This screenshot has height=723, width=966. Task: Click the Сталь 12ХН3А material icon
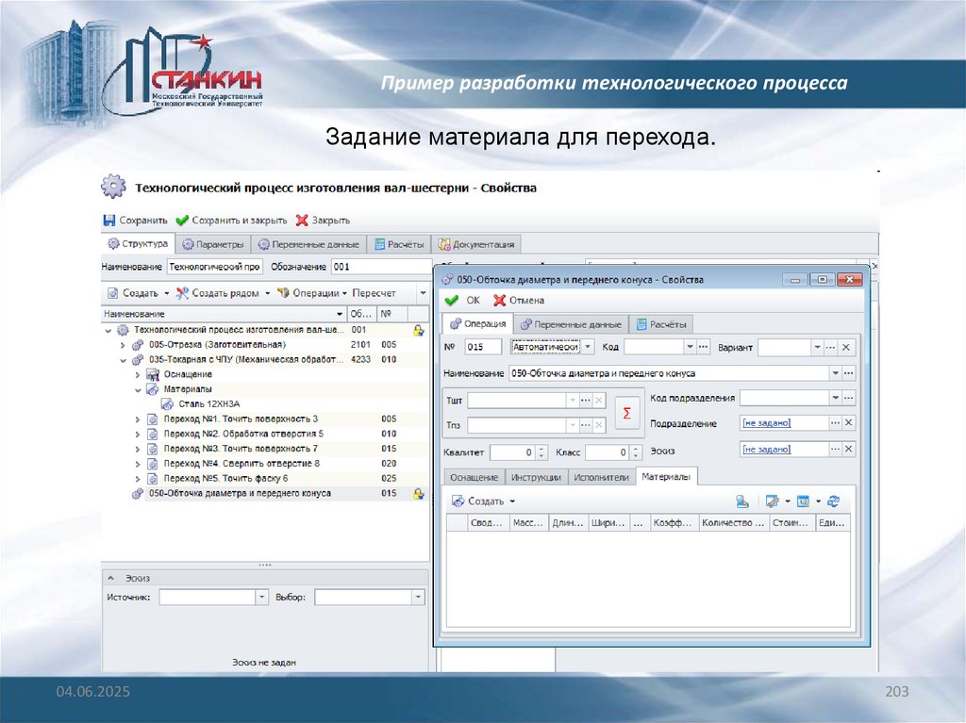point(167,403)
